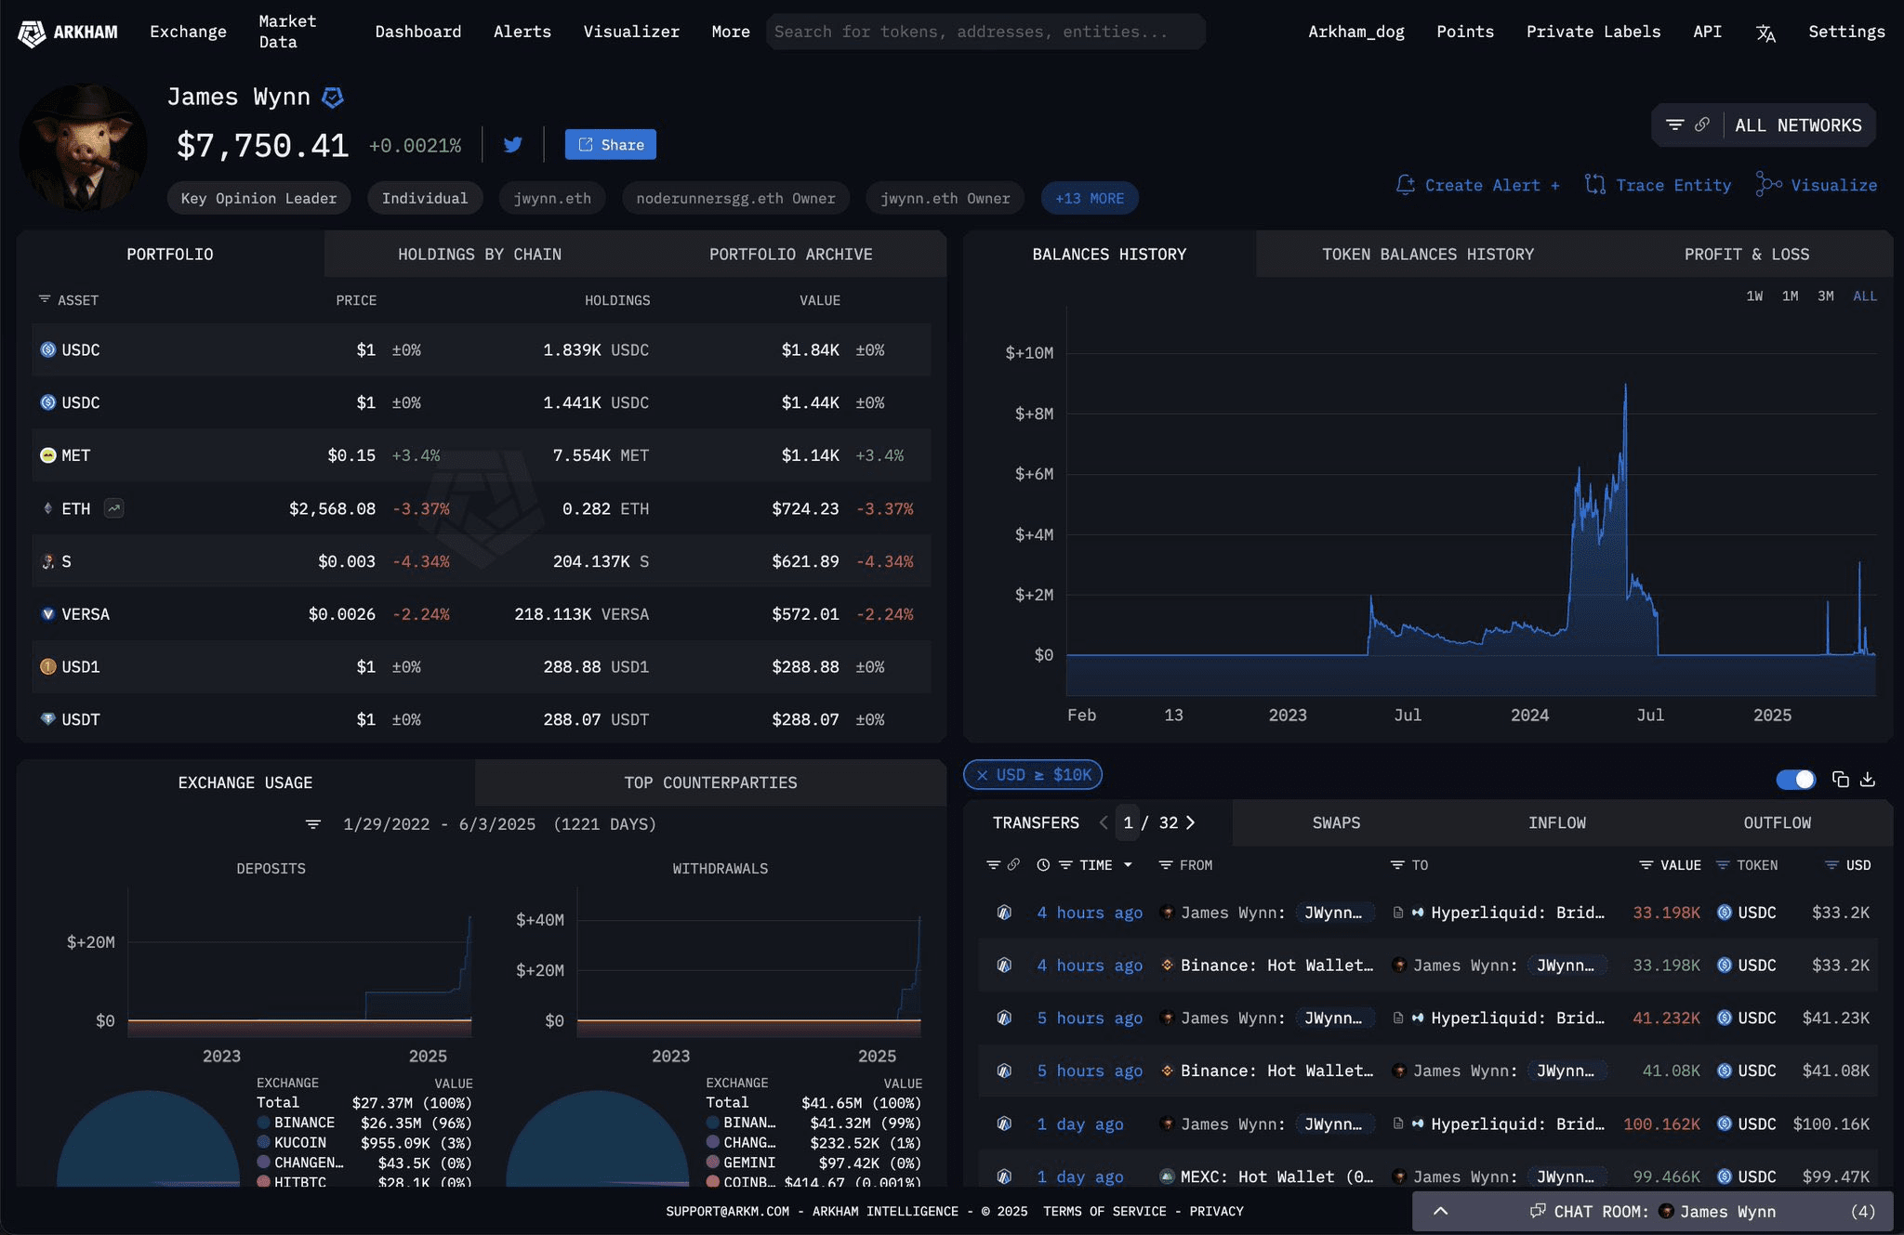Image resolution: width=1904 pixels, height=1235 pixels.
Task: Download transfers with the download icon
Action: point(1867,780)
